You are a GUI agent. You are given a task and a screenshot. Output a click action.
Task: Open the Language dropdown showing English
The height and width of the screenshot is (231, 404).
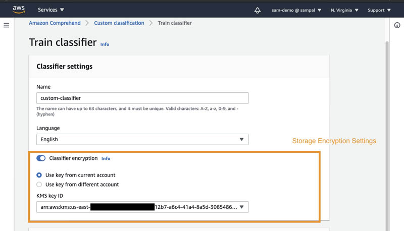(x=142, y=139)
